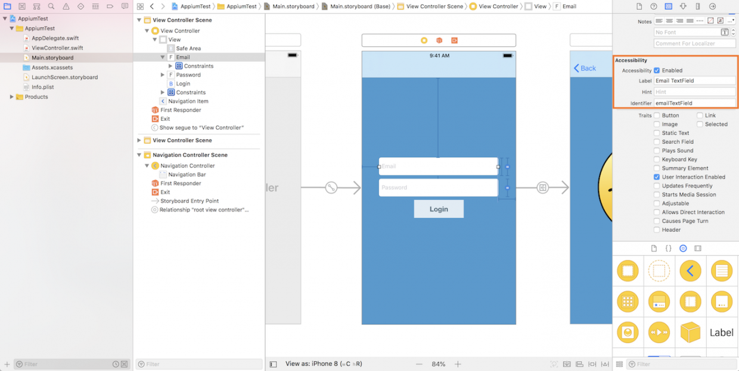Open the Breakpoint navigator
Screen dimensions: 739x371
click(x=110, y=5)
